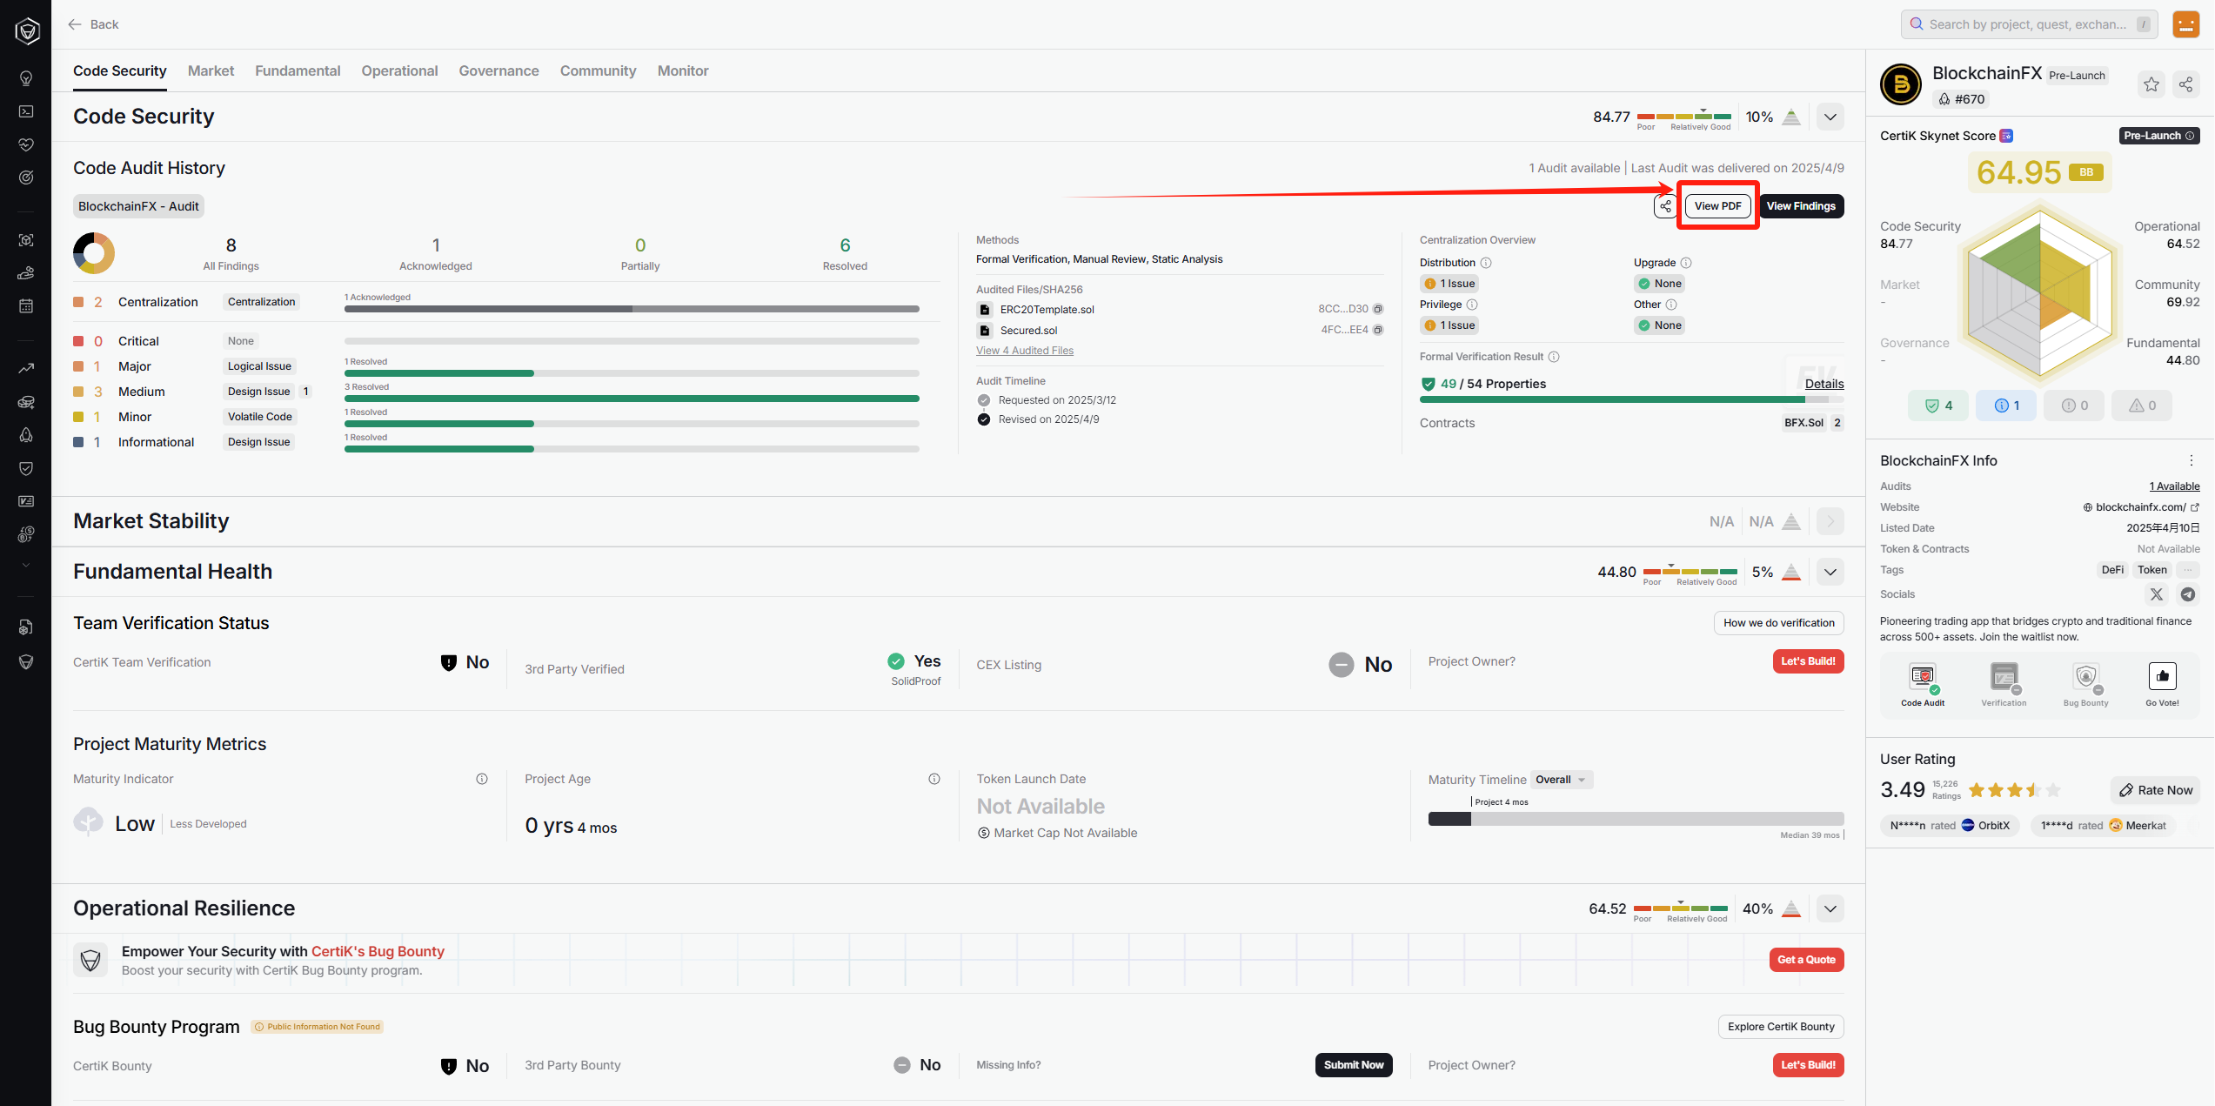Open BlockchainFX X (Twitter) social icon
Image resolution: width=2215 pixels, height=1106 pixels.
tap(2157, 594)
